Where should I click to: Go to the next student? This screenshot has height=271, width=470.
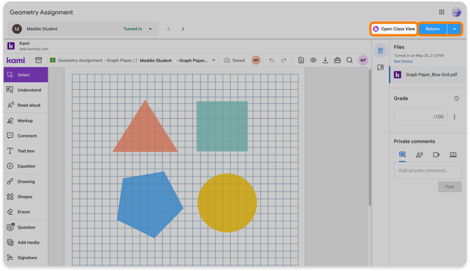tap(183, 29)
